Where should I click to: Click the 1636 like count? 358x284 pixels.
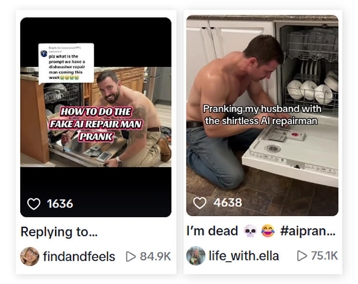click(60, 204)
